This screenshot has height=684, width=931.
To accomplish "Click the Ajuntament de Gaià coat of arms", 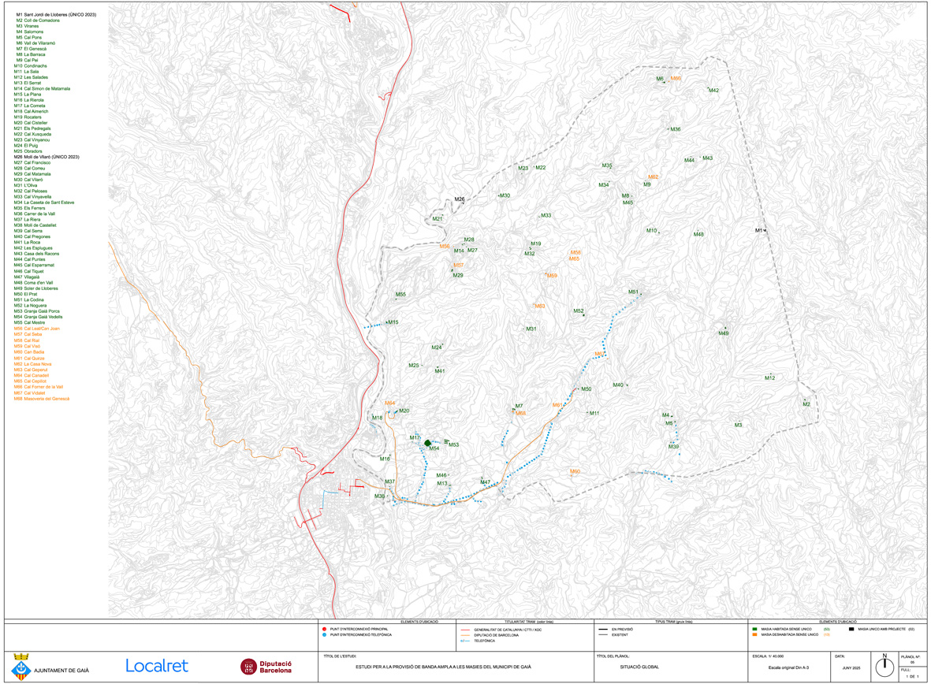I will tap(20, 666).
